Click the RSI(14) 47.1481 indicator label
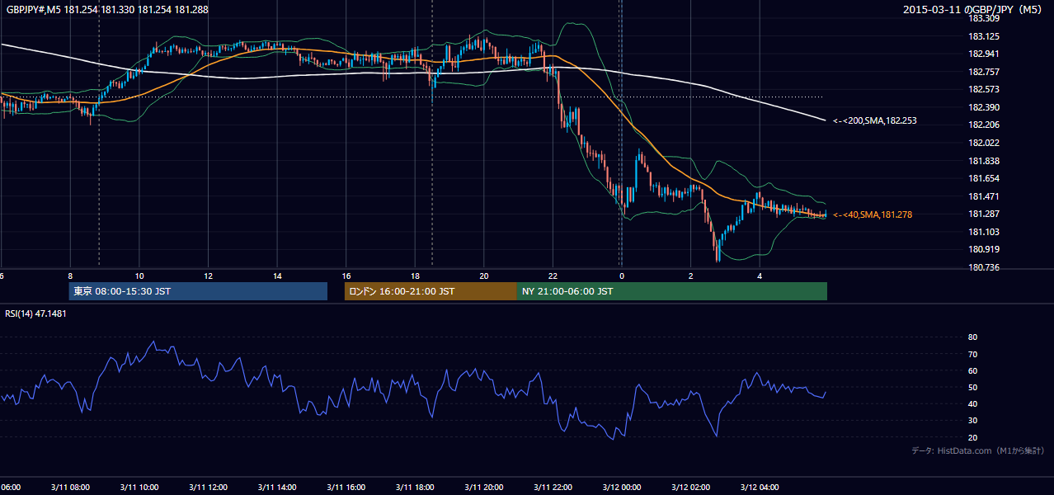This screenshot has width=1054, height=495. pos(35,313)
